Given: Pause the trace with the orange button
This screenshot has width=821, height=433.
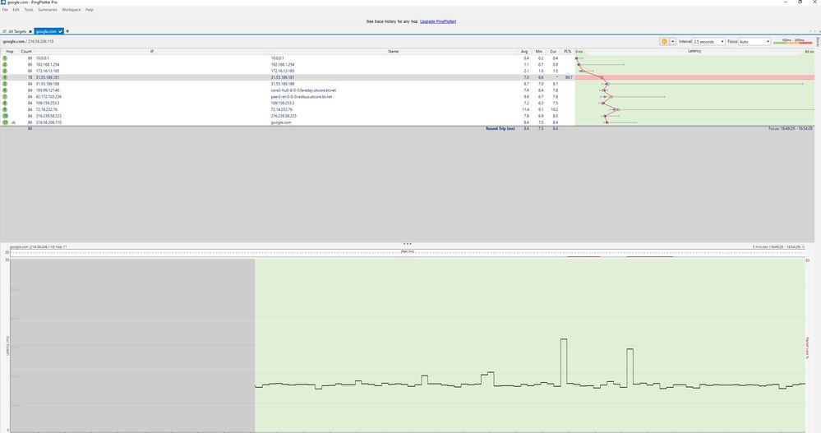Looking at the screenshot, I should [x=663, y=40].
